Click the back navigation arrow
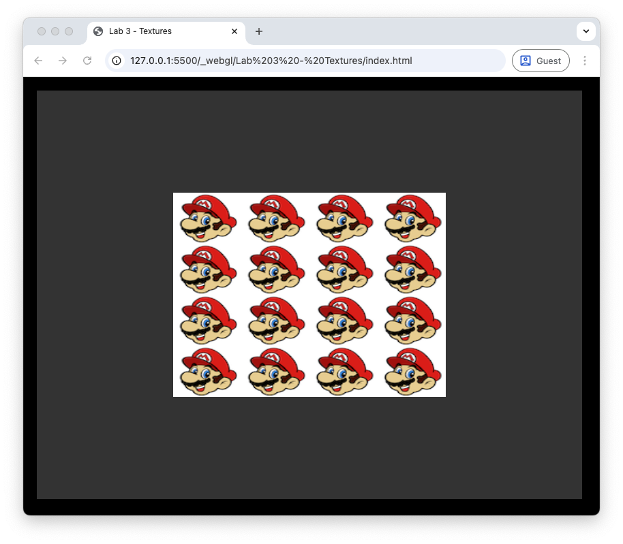This screenshot has height=544, width=623. coord(38,61)
